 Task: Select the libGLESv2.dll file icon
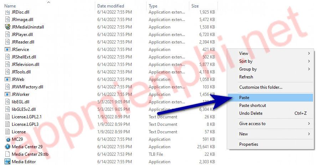pos(7,109)
